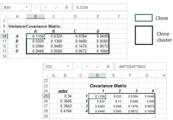Select cell F26 showing 0.048
Viewport: 173px width, 120px height.
[130, 101]
